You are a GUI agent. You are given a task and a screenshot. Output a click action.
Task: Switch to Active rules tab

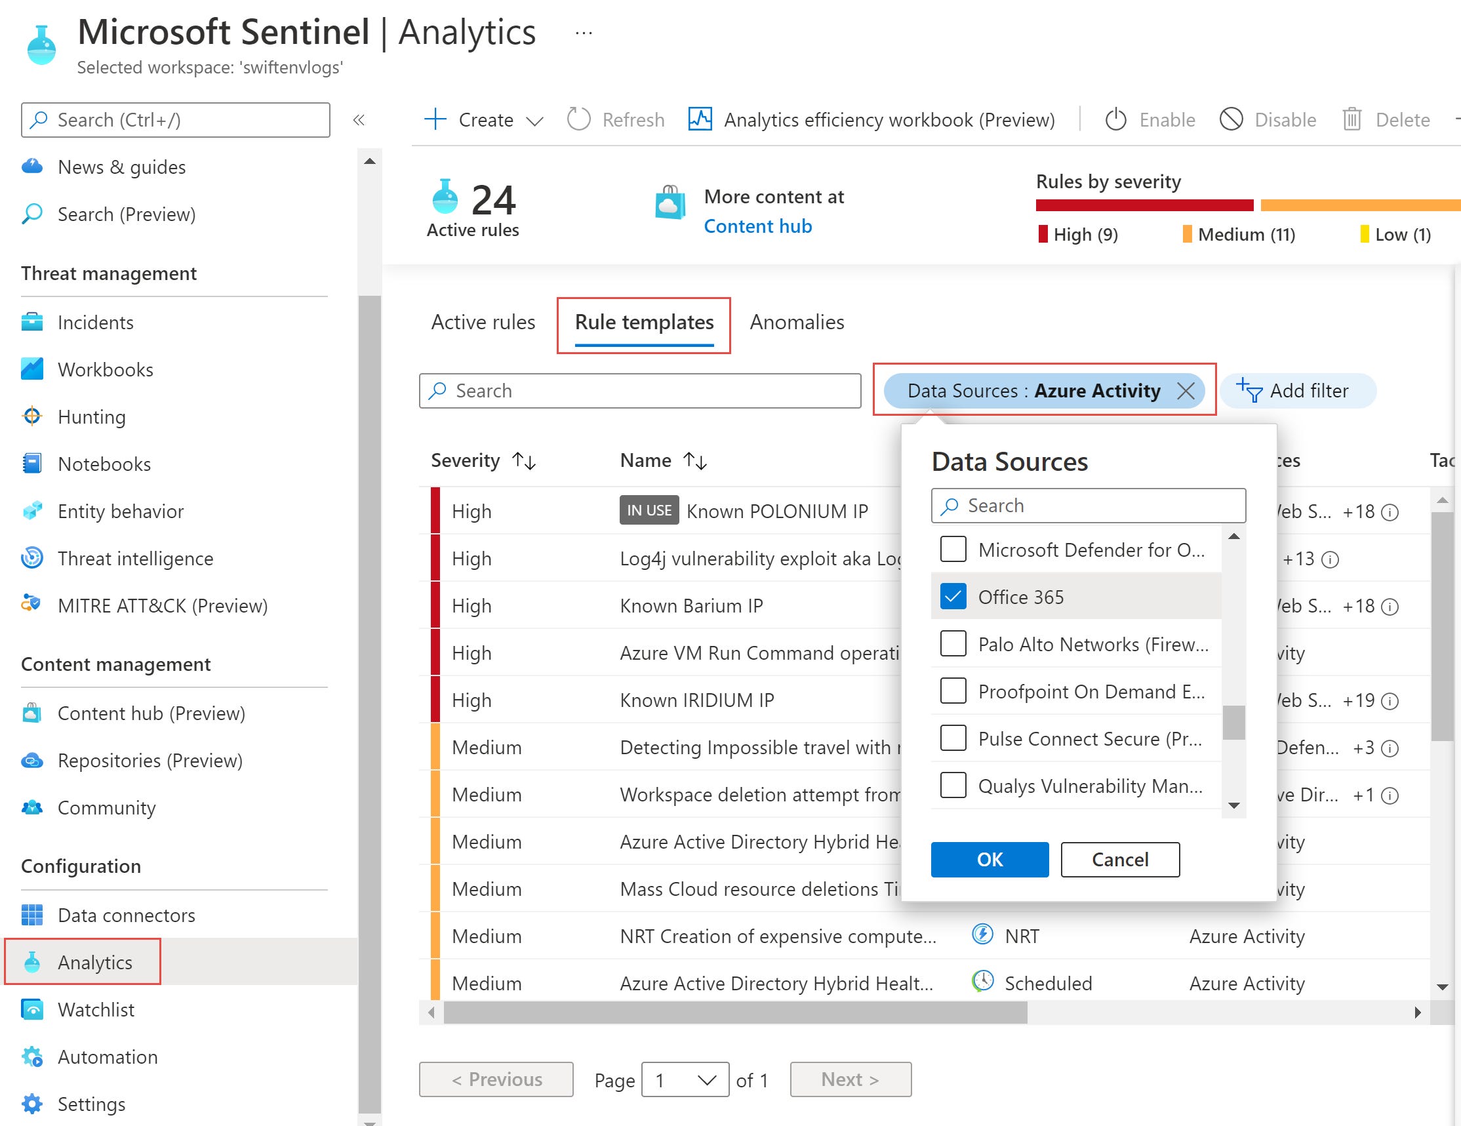tap(483, 323)
